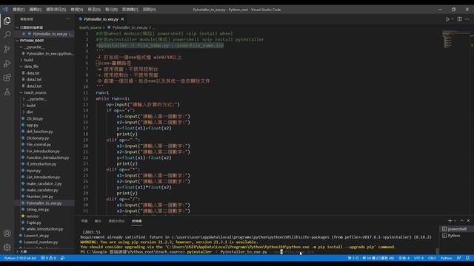Screen dimensions: 474x266
Task: Open the Extensions view
Action: point(7,78)
